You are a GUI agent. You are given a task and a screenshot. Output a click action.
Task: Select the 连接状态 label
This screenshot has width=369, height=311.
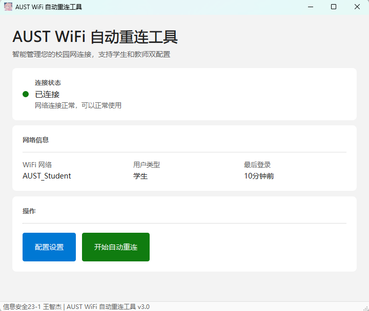pos(48,83)
